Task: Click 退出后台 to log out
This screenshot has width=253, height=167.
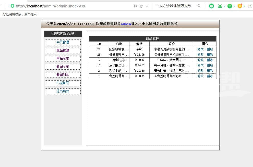Action: [x=63, y=91]
